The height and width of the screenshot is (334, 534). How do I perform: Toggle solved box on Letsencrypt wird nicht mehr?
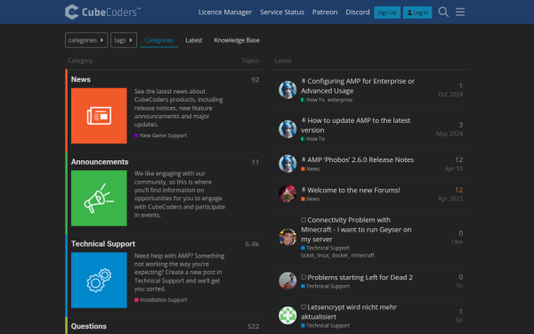(x=303, y=307)
